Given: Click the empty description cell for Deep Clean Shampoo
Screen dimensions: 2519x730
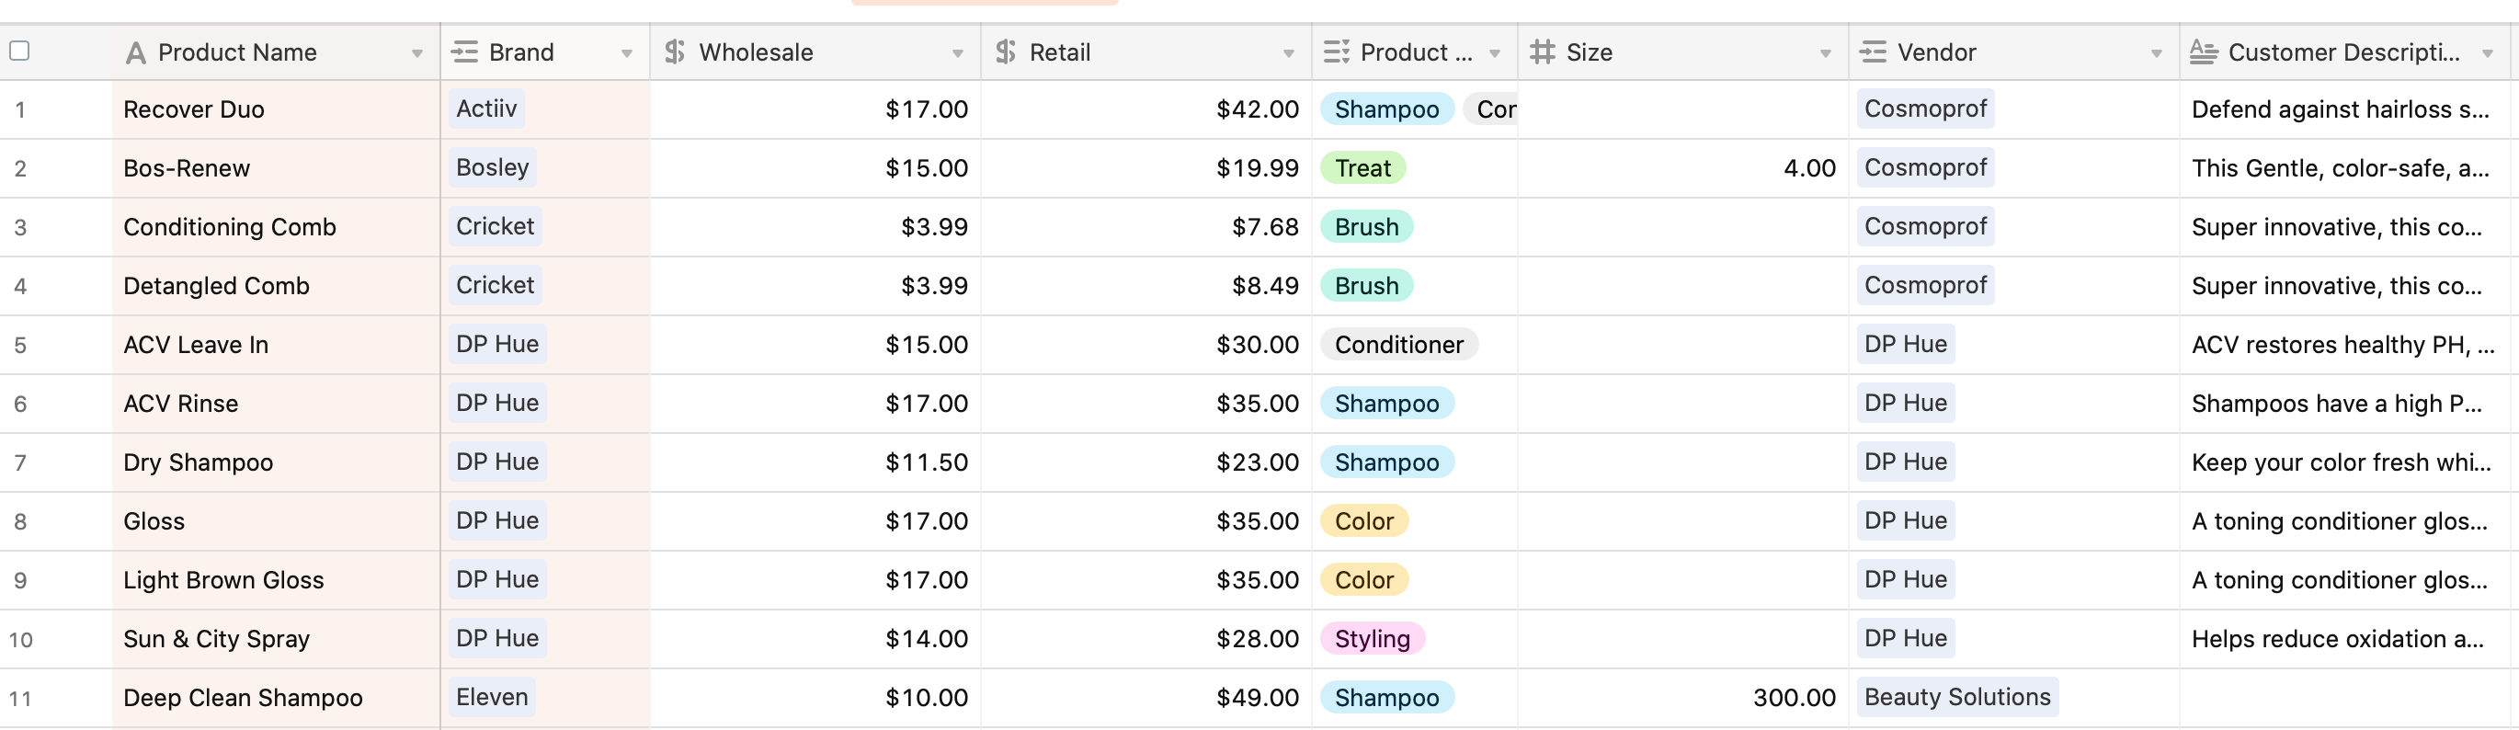Looking at the screenshot, I should [x=2344, y=698].
